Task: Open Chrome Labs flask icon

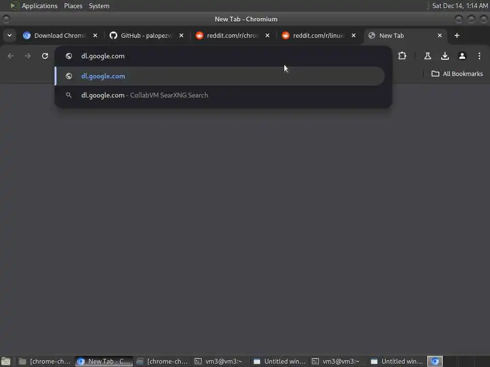Action: click(427, 56)
